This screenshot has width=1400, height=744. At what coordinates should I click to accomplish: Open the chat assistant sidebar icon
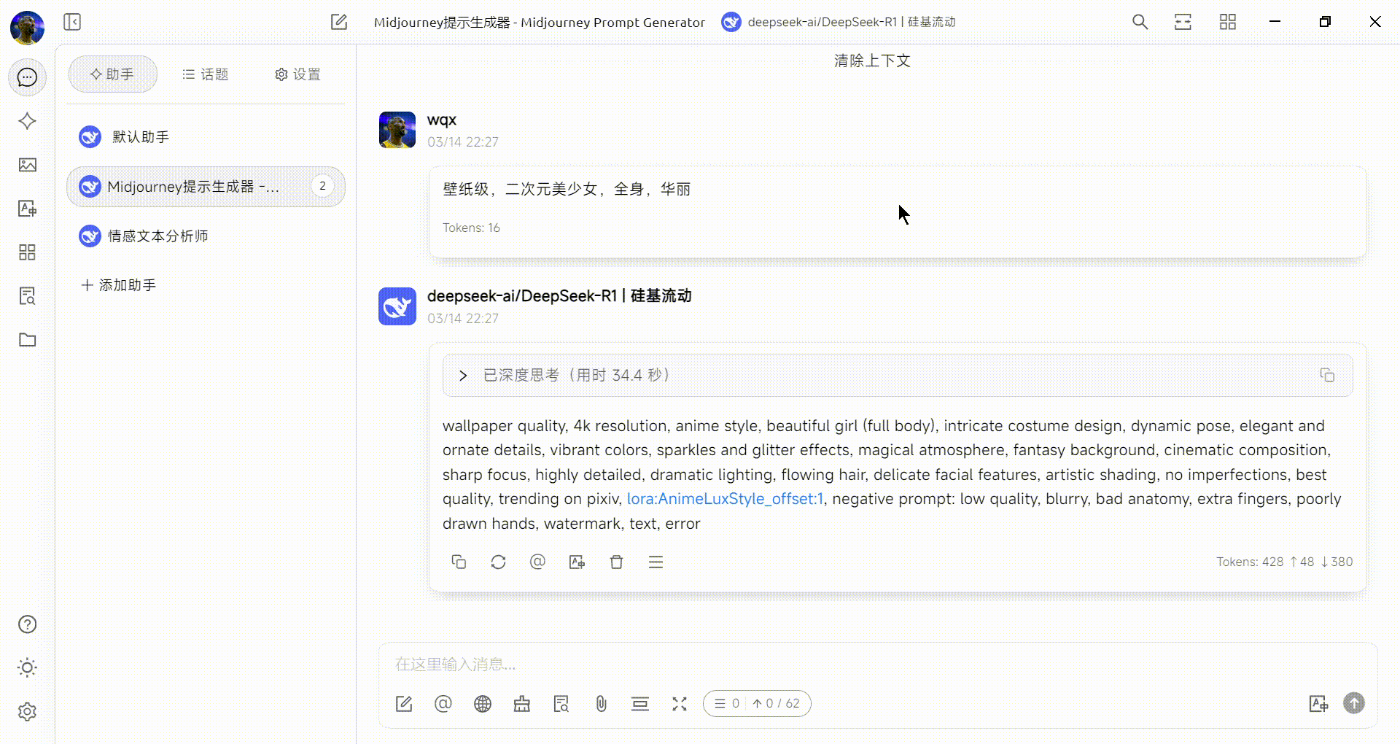point(27,77)
